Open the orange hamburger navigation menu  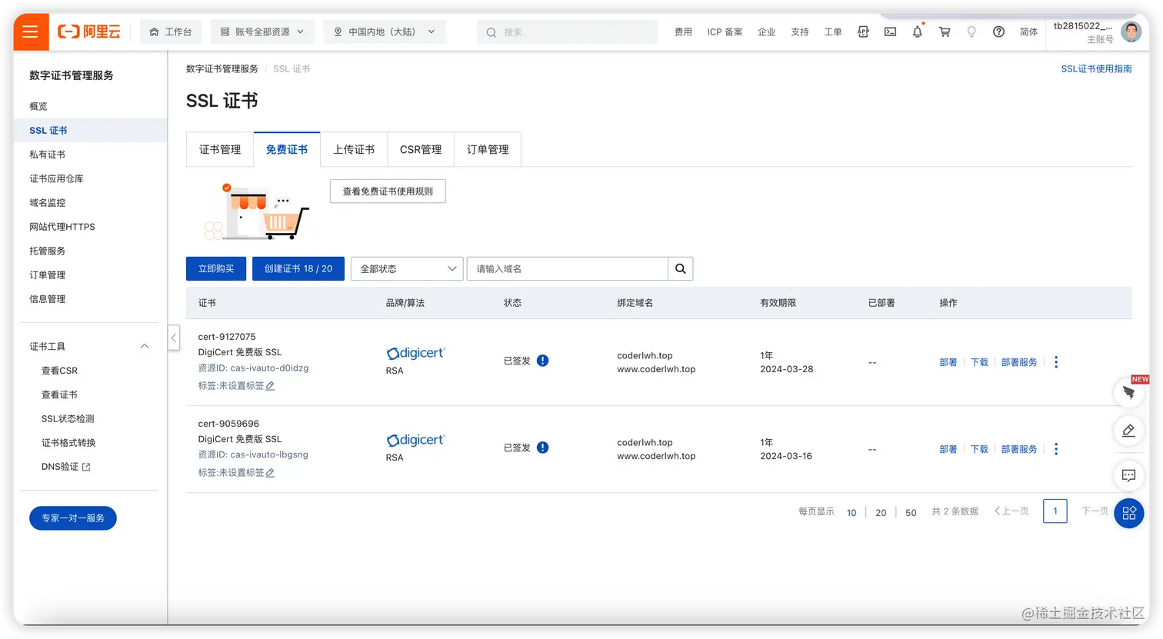point(31,32)
